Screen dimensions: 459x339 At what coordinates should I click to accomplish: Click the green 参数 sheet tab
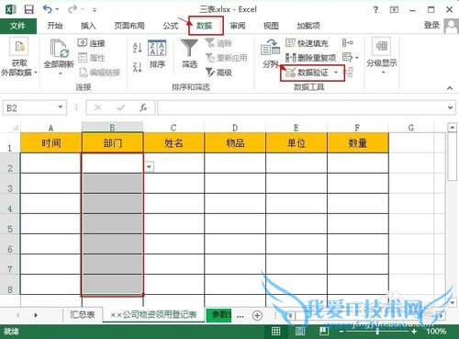(219, 315)
